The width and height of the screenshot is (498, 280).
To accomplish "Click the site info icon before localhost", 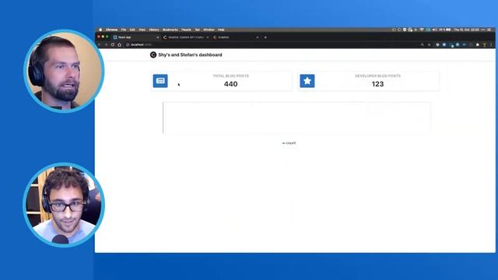I will (x=128, y=45).
